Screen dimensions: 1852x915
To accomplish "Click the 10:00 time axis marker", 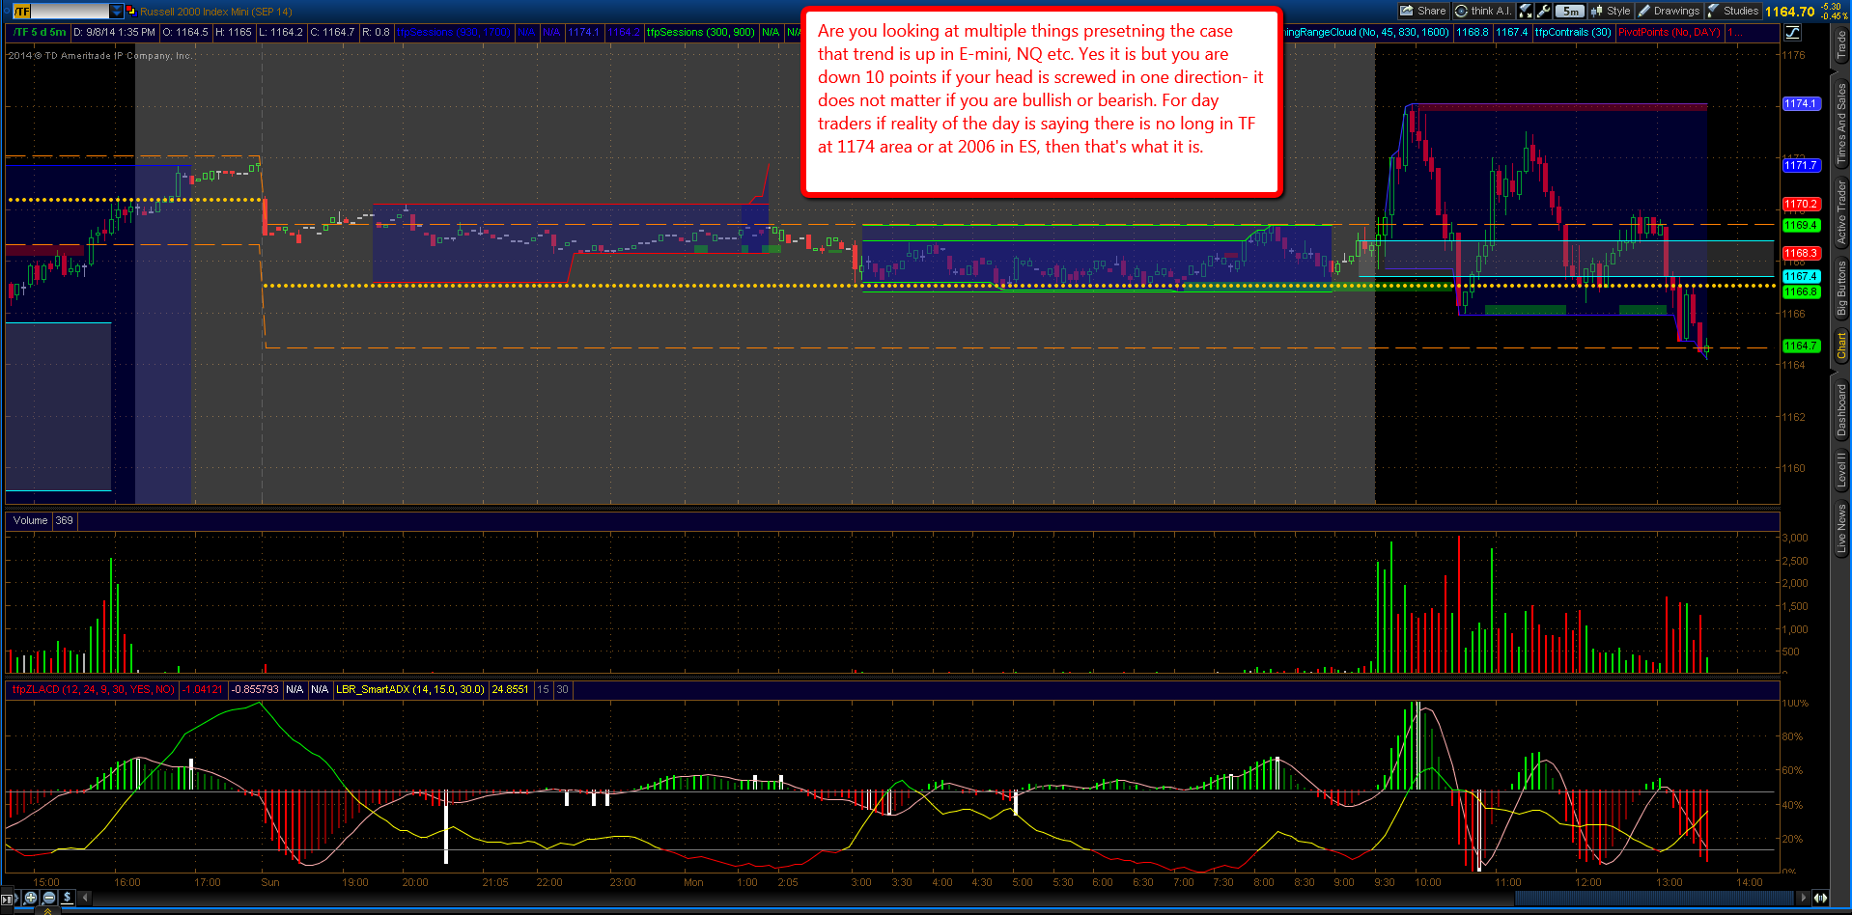I will tap(1427, 882).
